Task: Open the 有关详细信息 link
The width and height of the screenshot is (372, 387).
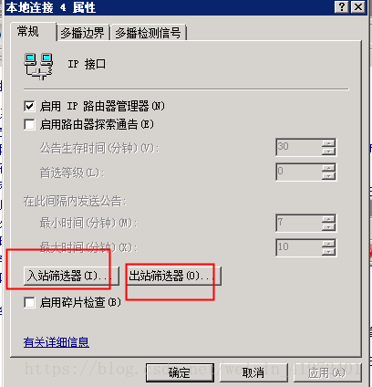Action: tap(57, 342)
